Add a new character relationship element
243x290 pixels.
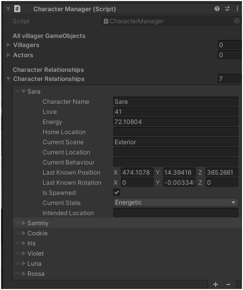pyautogui.click(x=216, y=284)
